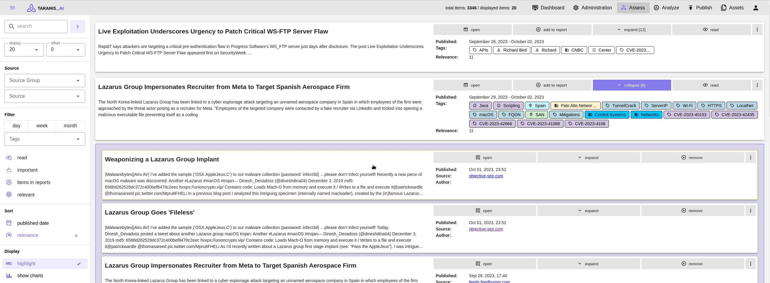770x283 pixels.
Task: Mark Lazarus Group story as read
Action: [711, 85]
